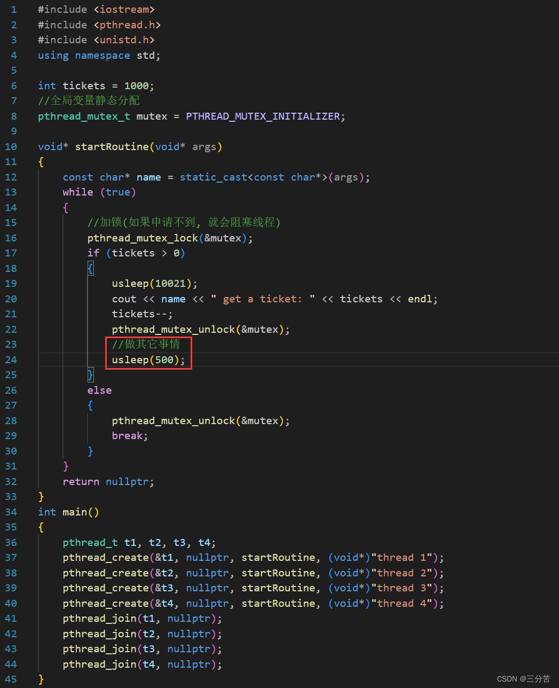The height and width of the screenshot is (688, 559).
Task: Click the 'return nullptr;' statement
Action: 108,481
